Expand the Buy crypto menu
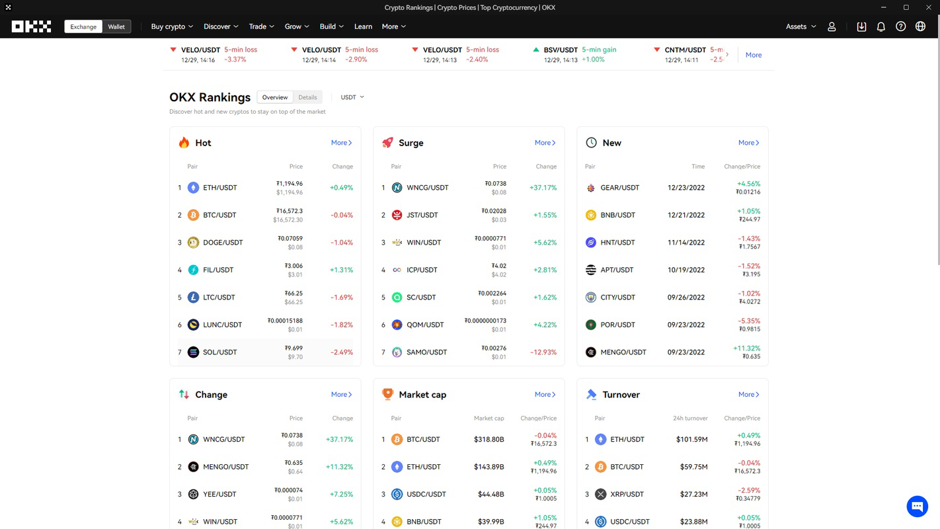Image resolution: width=940 pixels, height=529 pixels. point(172,26)
